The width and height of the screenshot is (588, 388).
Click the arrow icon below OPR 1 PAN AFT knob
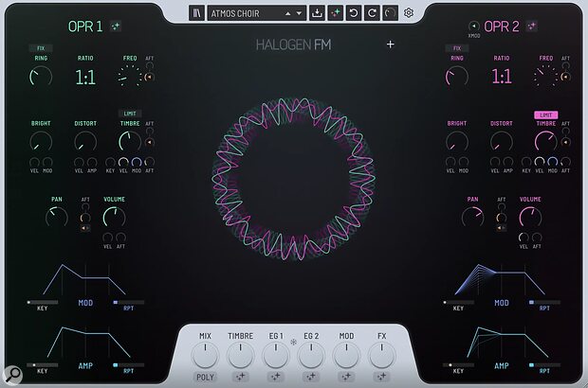85,228
